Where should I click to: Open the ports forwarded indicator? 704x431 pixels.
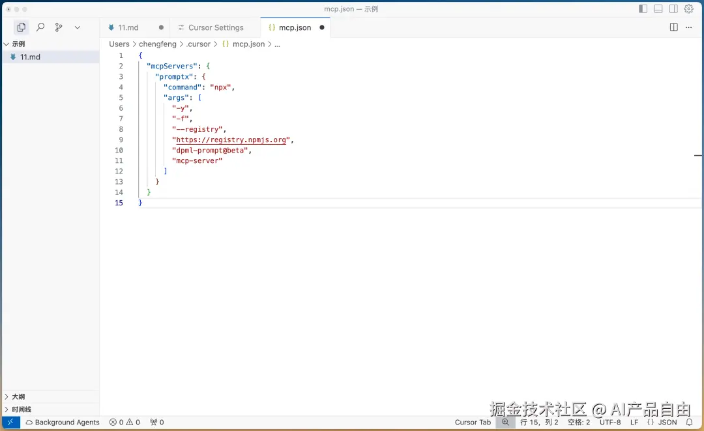(157, 423)
